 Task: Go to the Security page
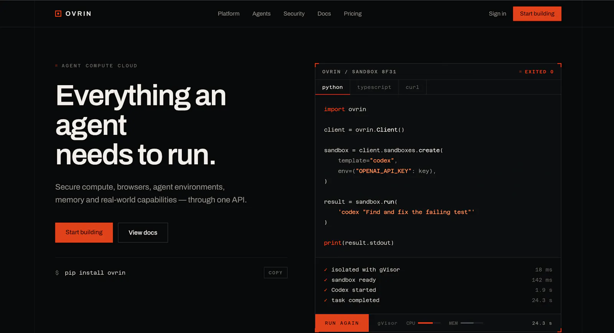(294, 13)
